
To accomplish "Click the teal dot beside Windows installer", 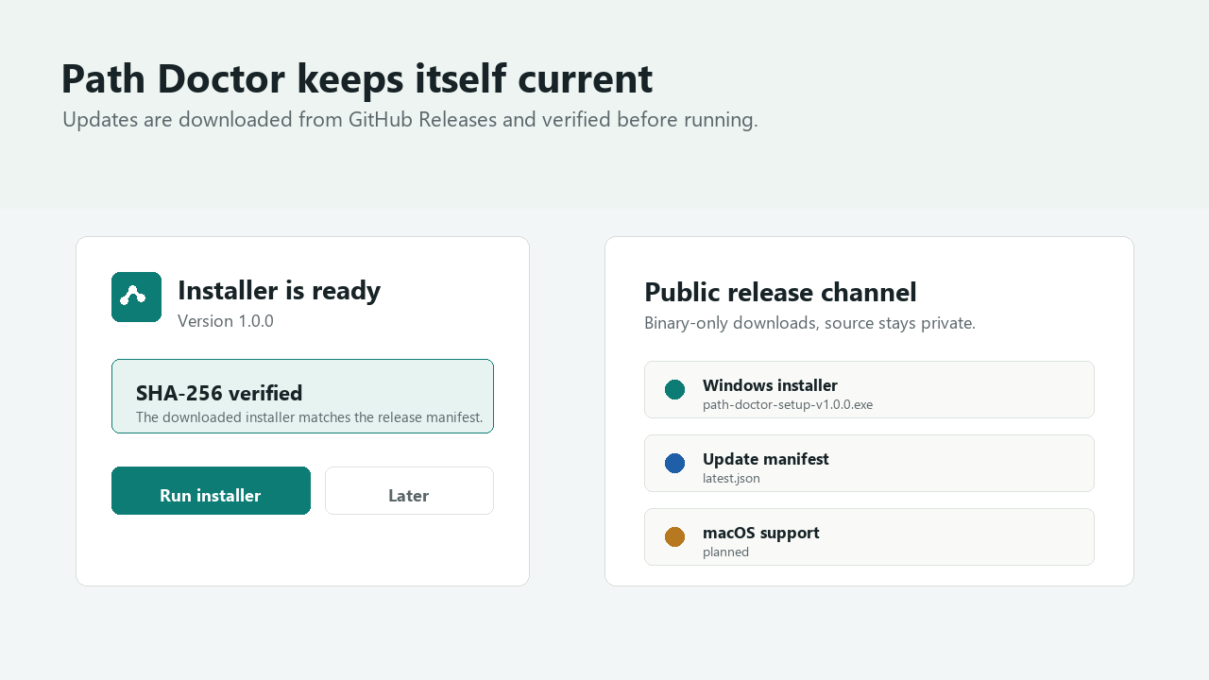I will (x=674, y=389).
